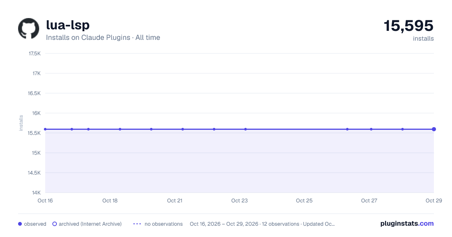Select the lua-lsp title
This screenshot has height=237, width=452.
click(68, 25)
